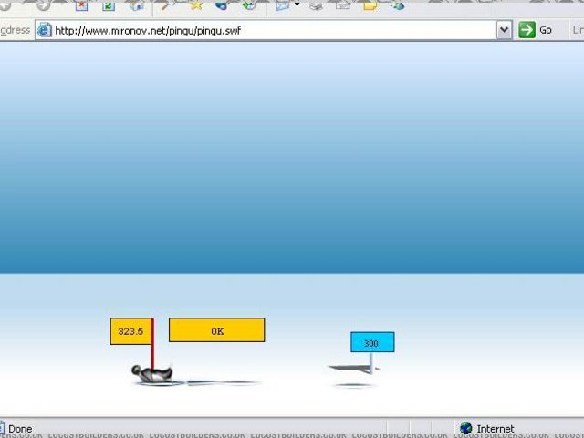This screenshot has height=438, width=584.
Task: Click the yellow 323.5 distance sign
Action: point(130,331)
